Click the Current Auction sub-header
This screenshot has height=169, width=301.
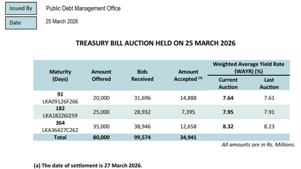[228, 83]
